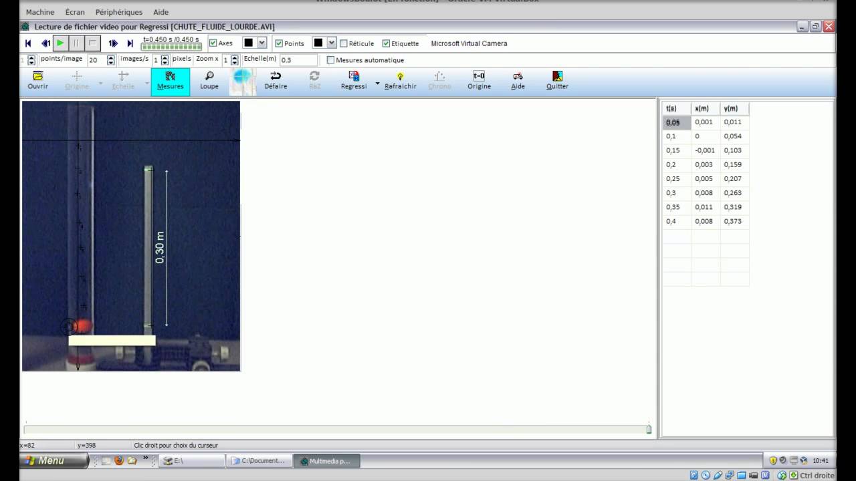
Task: Click the images/s value field showing 20
Action: pos(96,60)
